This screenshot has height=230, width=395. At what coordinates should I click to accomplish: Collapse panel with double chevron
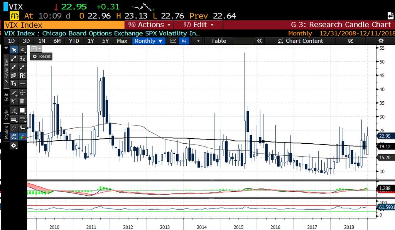(x=259, y=41)
